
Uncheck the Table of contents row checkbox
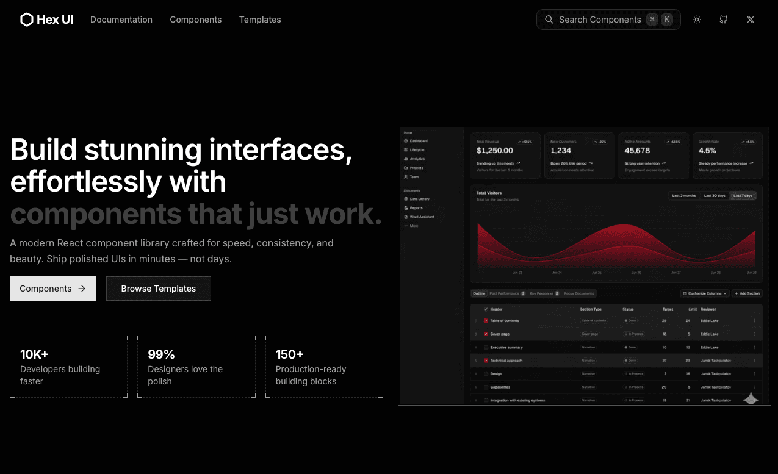pos(486,321)
